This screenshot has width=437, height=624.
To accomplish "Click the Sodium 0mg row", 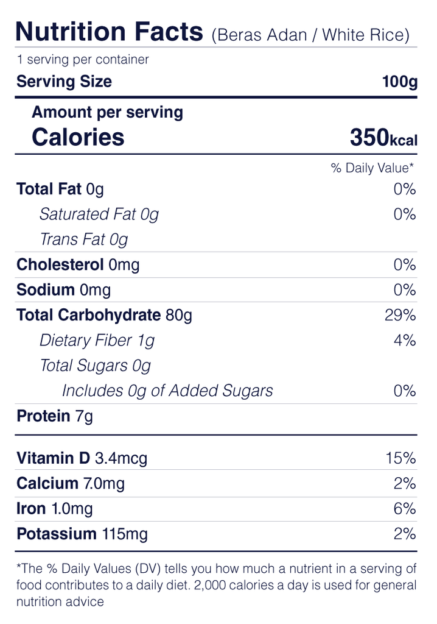I will [64, 290].
